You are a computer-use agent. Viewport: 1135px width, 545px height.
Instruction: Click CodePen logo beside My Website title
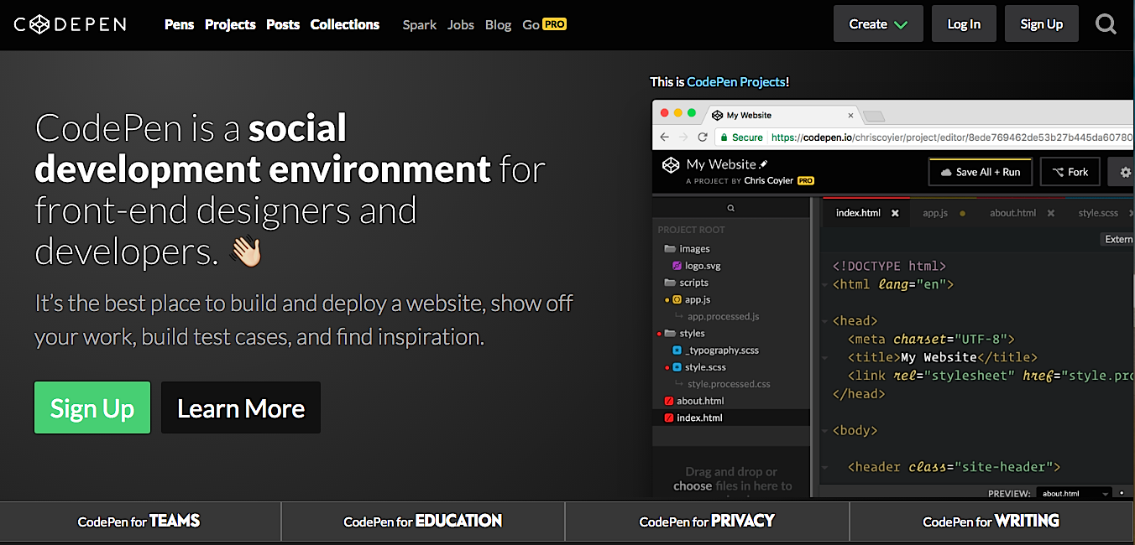pyautogui.click(x=670, y=164)
